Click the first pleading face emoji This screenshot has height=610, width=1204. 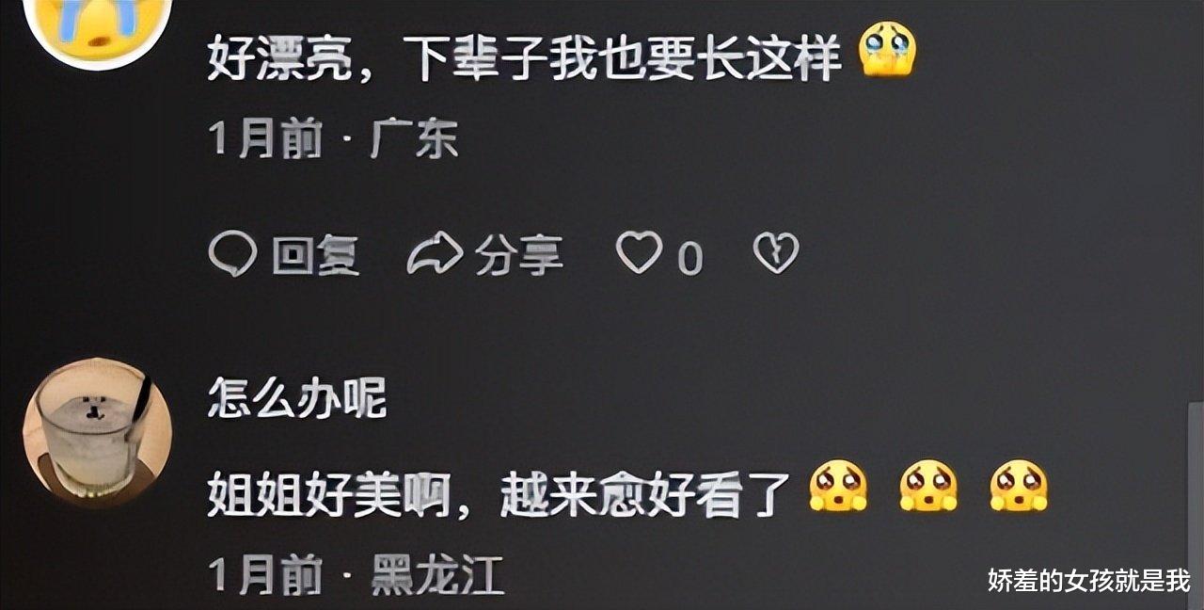[839, 486]
